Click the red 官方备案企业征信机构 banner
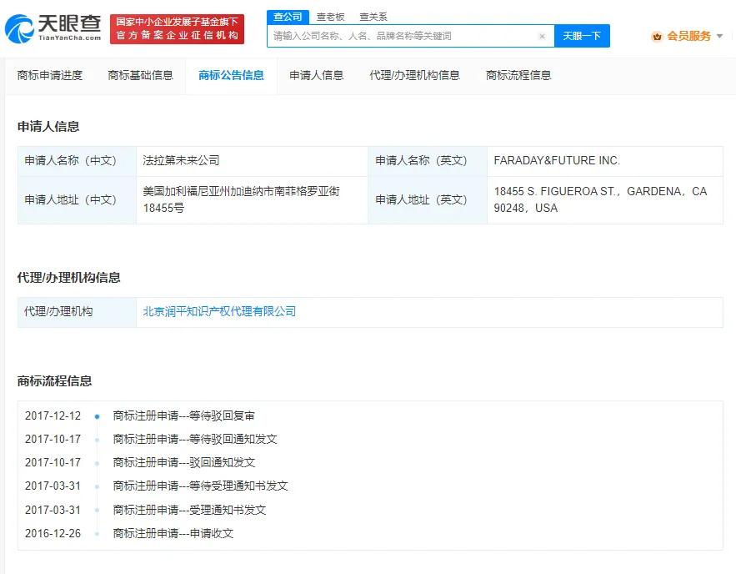Screen dimensions: 736x574 pos(177,29)
